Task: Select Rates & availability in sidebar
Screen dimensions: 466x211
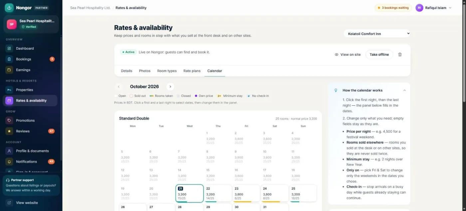Action: (x=30, y=100)
